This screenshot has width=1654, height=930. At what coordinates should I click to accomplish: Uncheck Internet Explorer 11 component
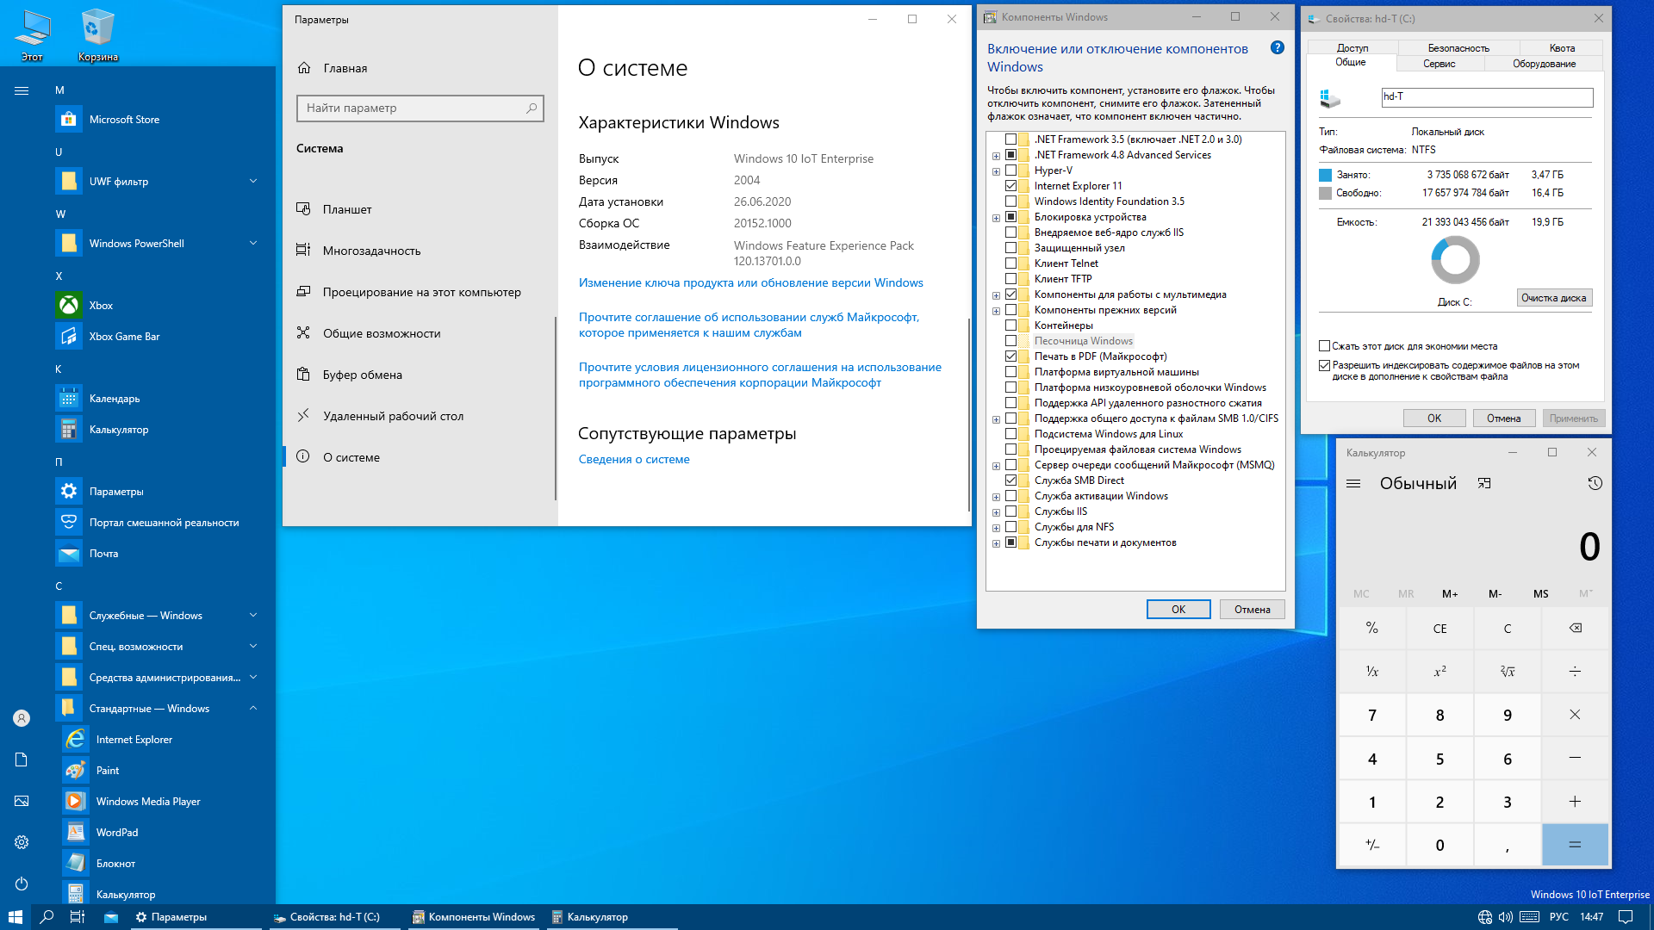[x=1011, y=186]
